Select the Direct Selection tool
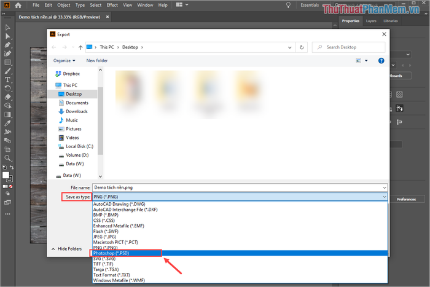Viewport: 430px width, 287px height. [x=7, y=36]
